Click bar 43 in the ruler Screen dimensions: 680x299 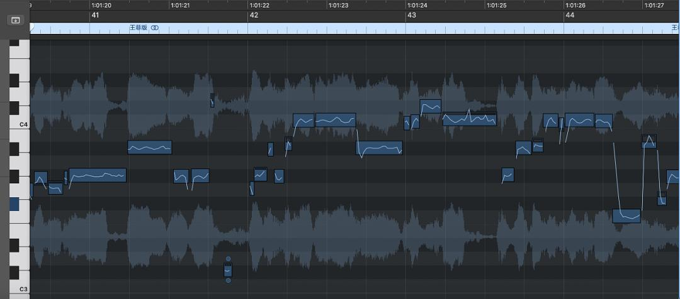click(411, 15)
